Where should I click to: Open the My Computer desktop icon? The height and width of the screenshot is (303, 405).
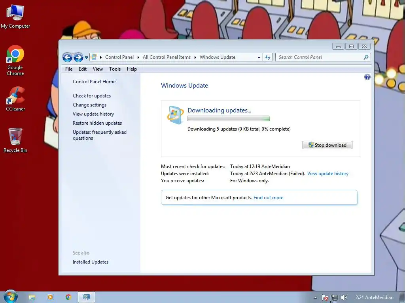point(15,17)
